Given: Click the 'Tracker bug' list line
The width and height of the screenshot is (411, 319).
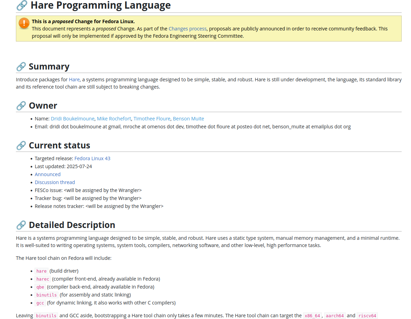Looking at the screenshot, I should 88,198.
